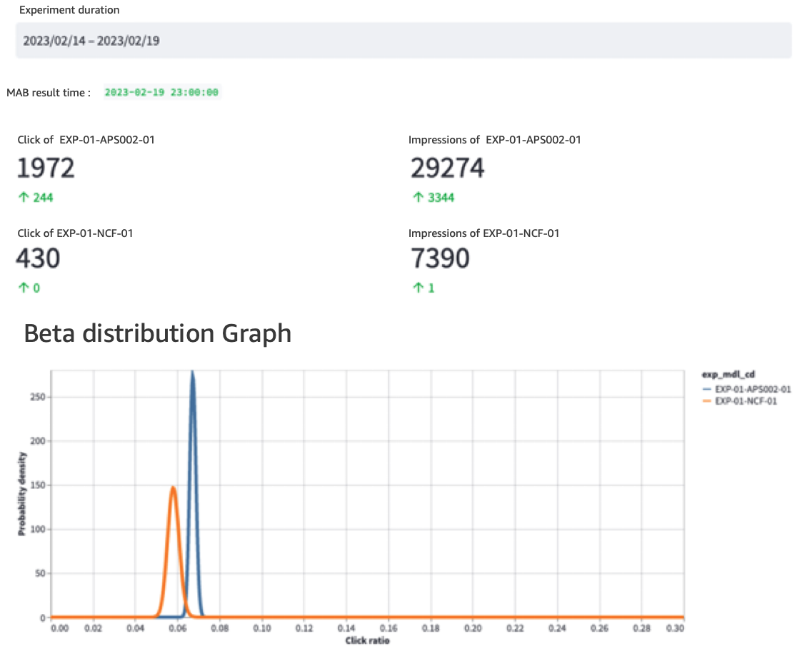The image size is (797, 651).
Task: Click the peak of the orange distribution curve
Action: [174, 488]
